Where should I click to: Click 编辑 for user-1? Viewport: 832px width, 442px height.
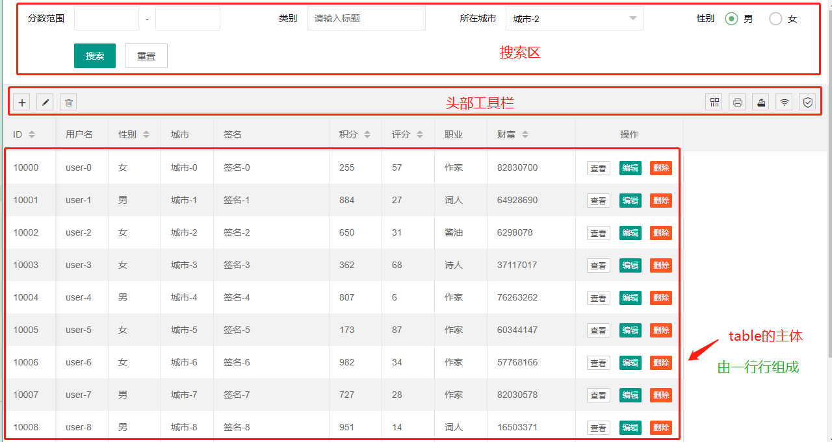click(x=630, y=200)
